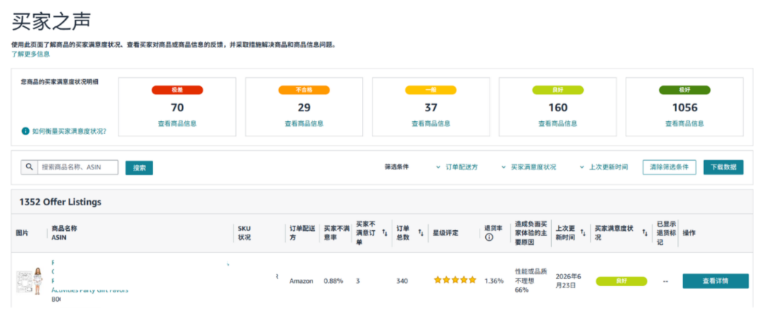Click the 买家之声 page title
This screenshot has width=765, height=313.
[52, 21]
